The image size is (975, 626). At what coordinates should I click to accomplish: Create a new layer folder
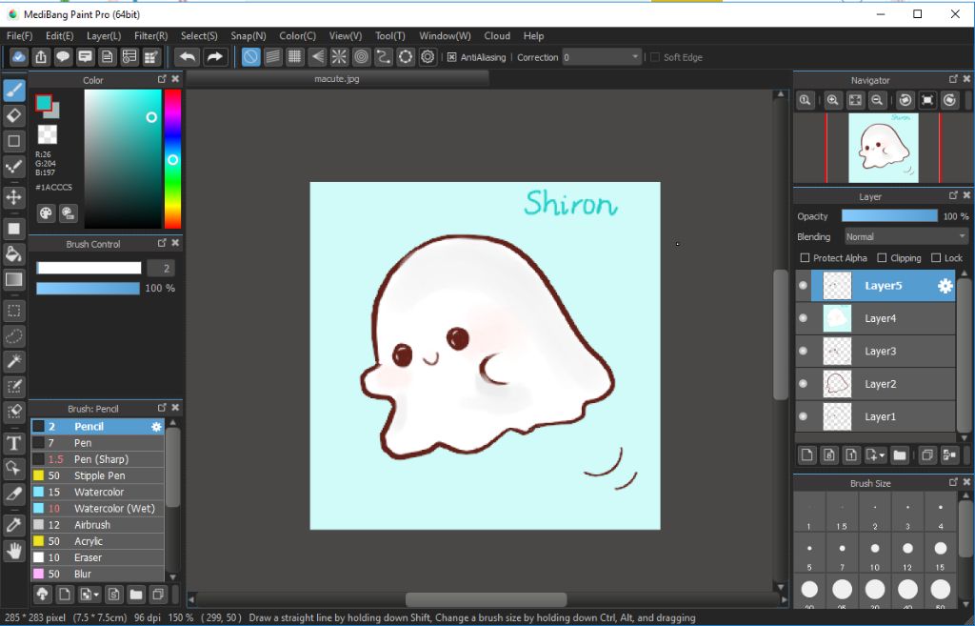coord(900,455)
